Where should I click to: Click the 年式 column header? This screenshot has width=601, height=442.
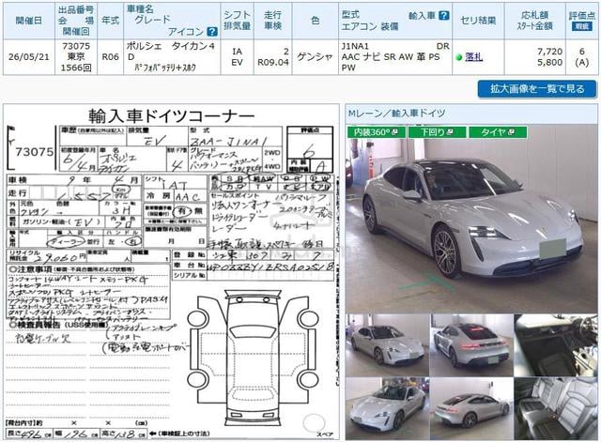tap(111, 21)
